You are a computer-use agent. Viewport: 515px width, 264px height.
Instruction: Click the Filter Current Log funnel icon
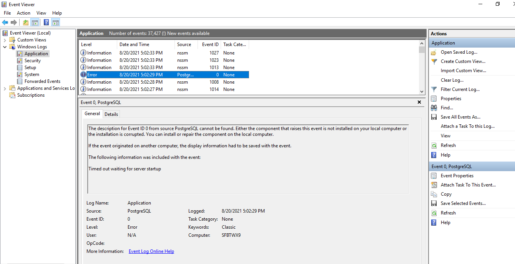tap(434, 89)
